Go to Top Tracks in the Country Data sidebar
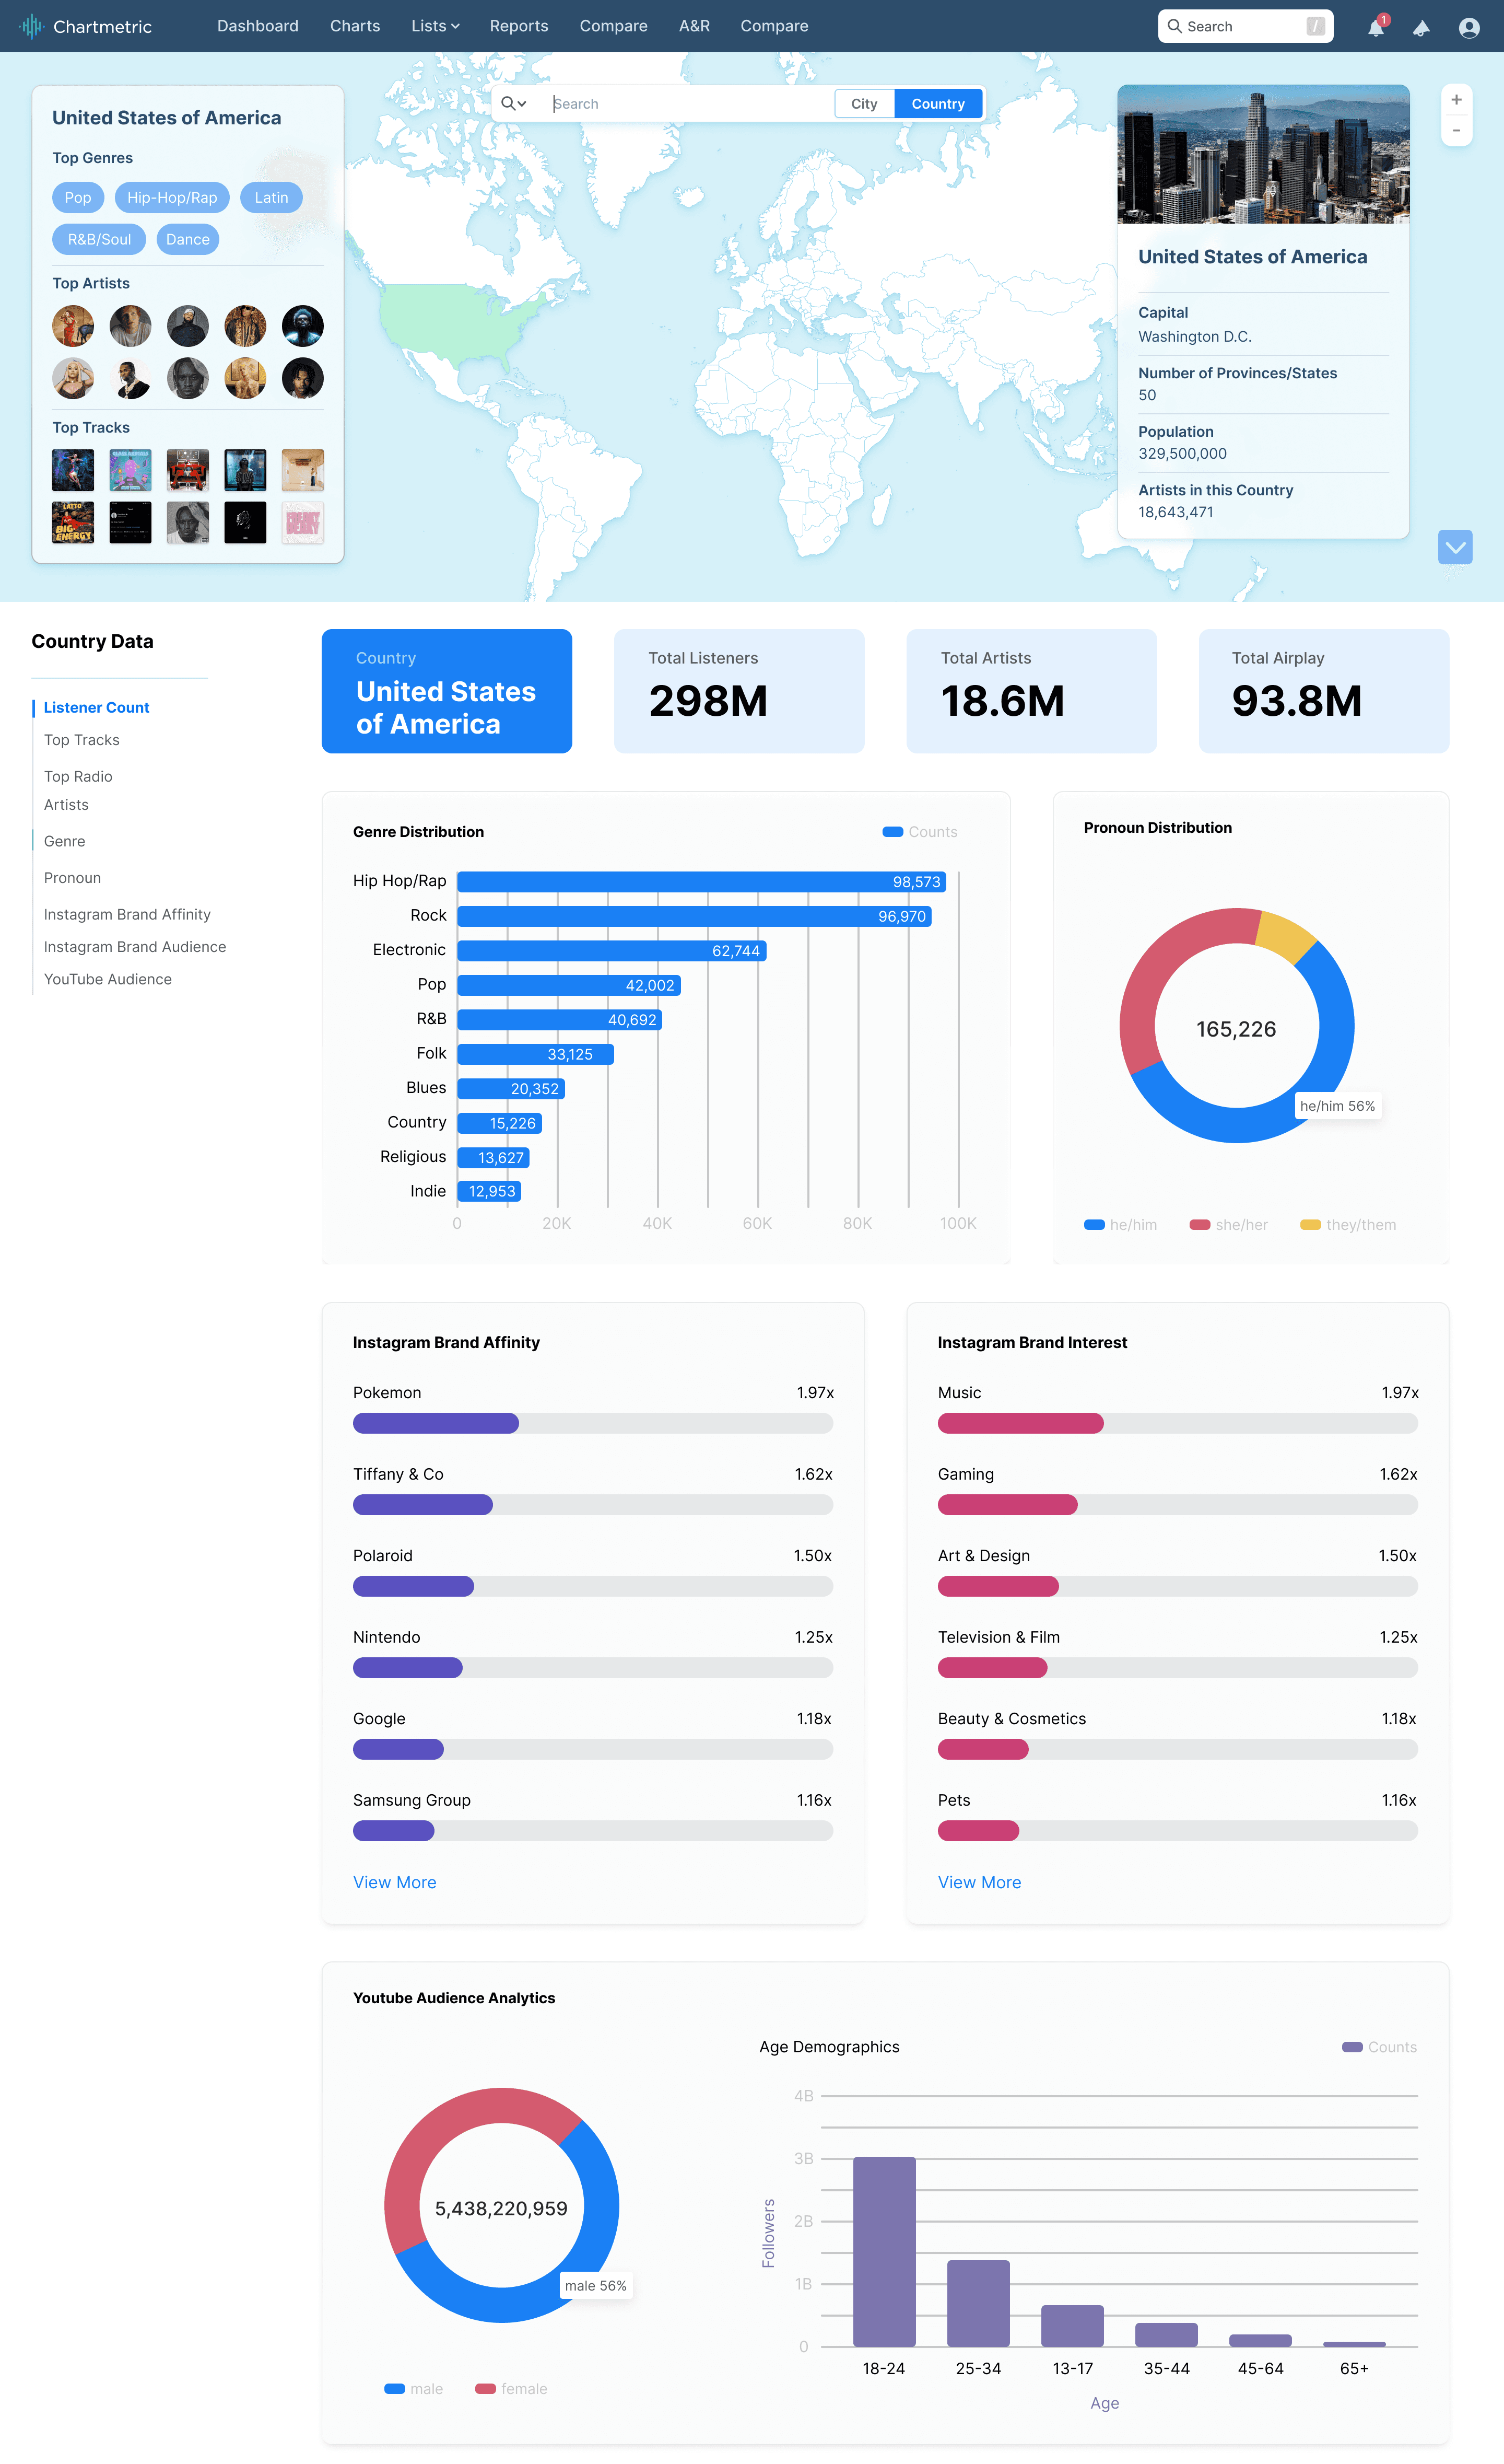 tap(82, 740)
